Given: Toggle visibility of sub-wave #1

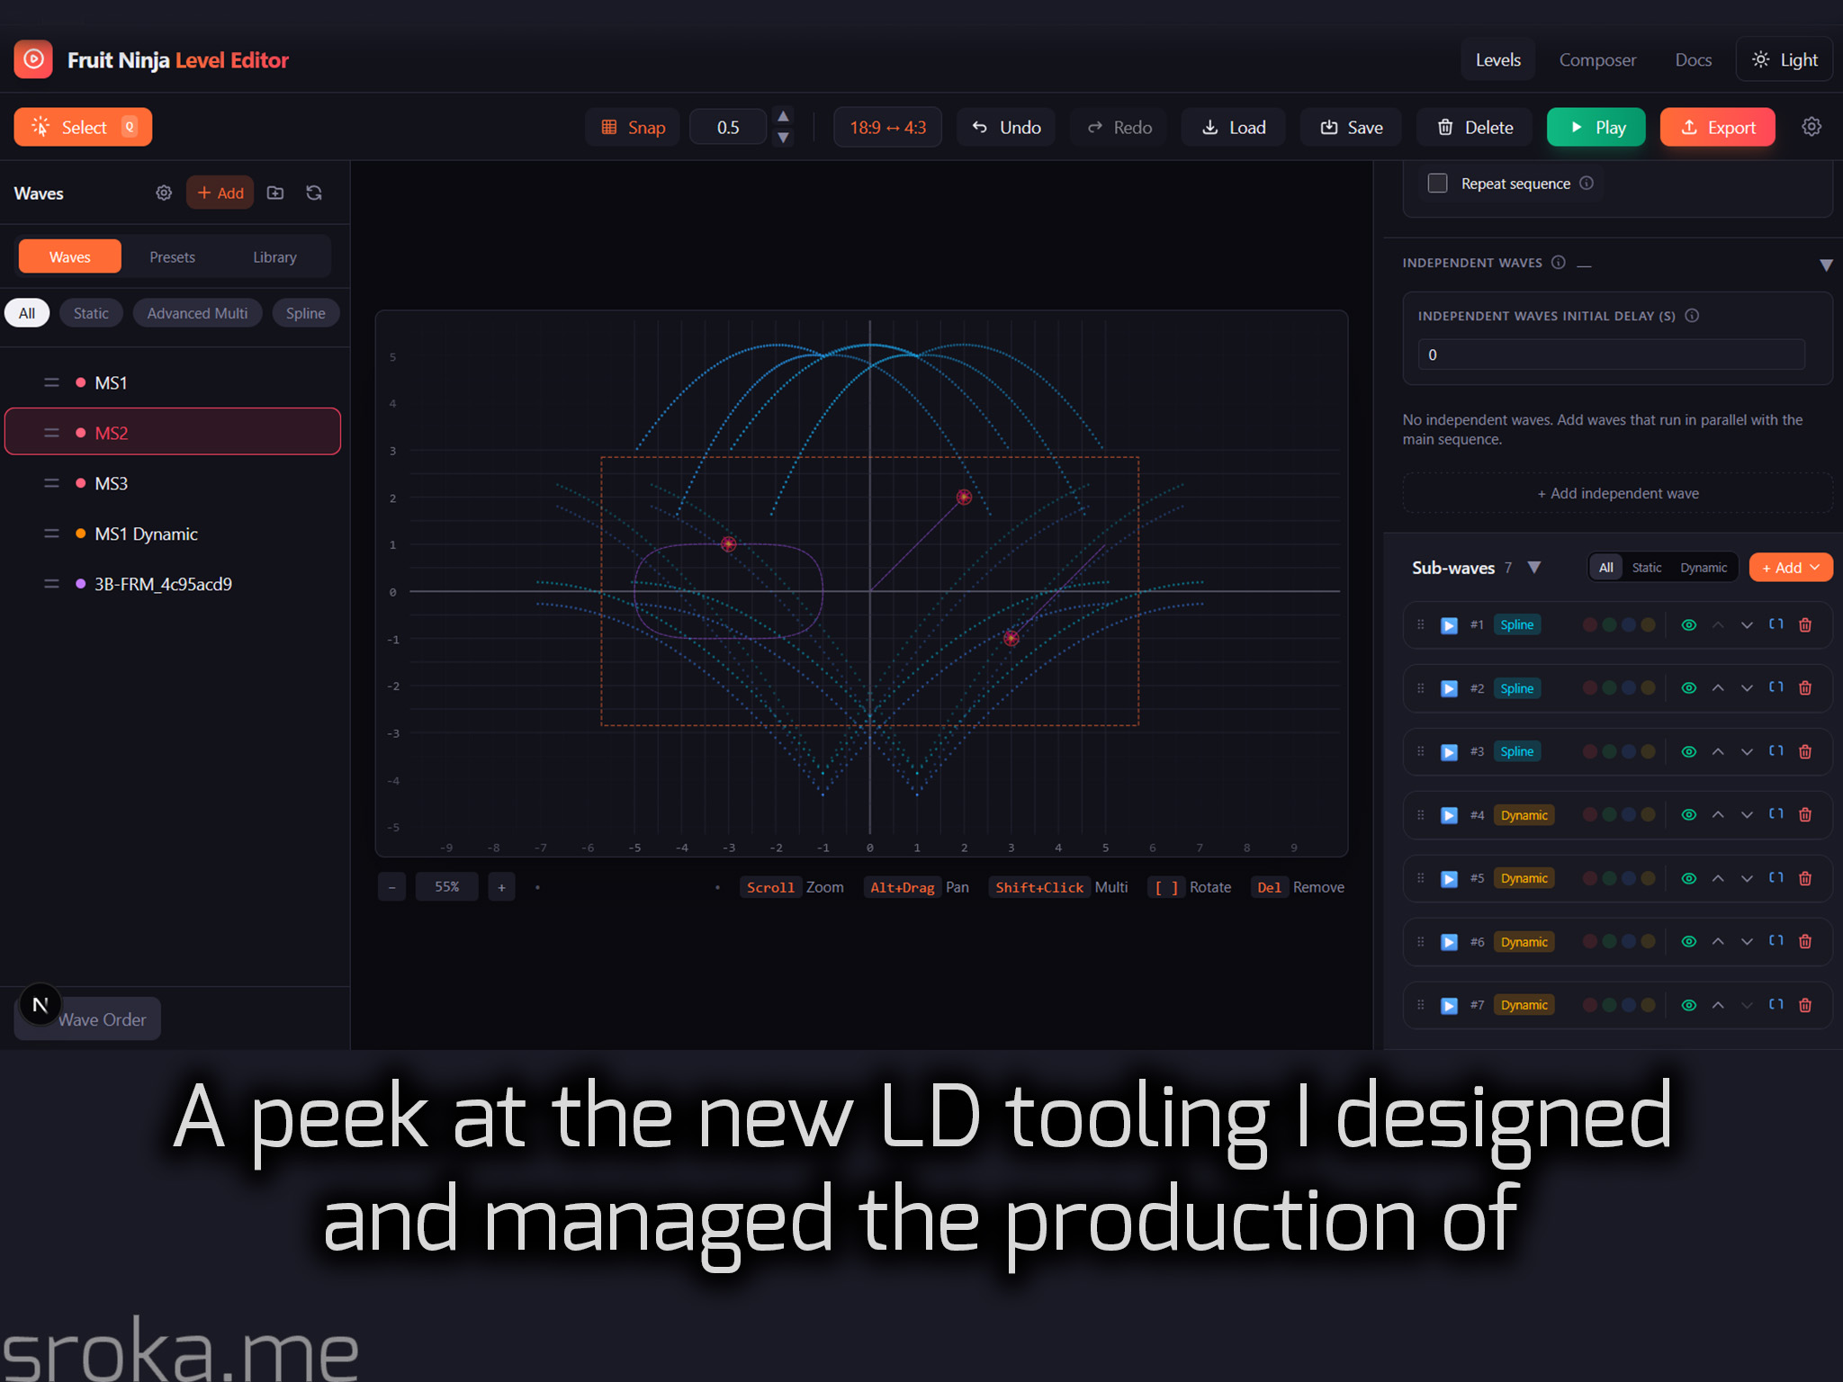Looking at the screenshot, I should (1689, 625).
